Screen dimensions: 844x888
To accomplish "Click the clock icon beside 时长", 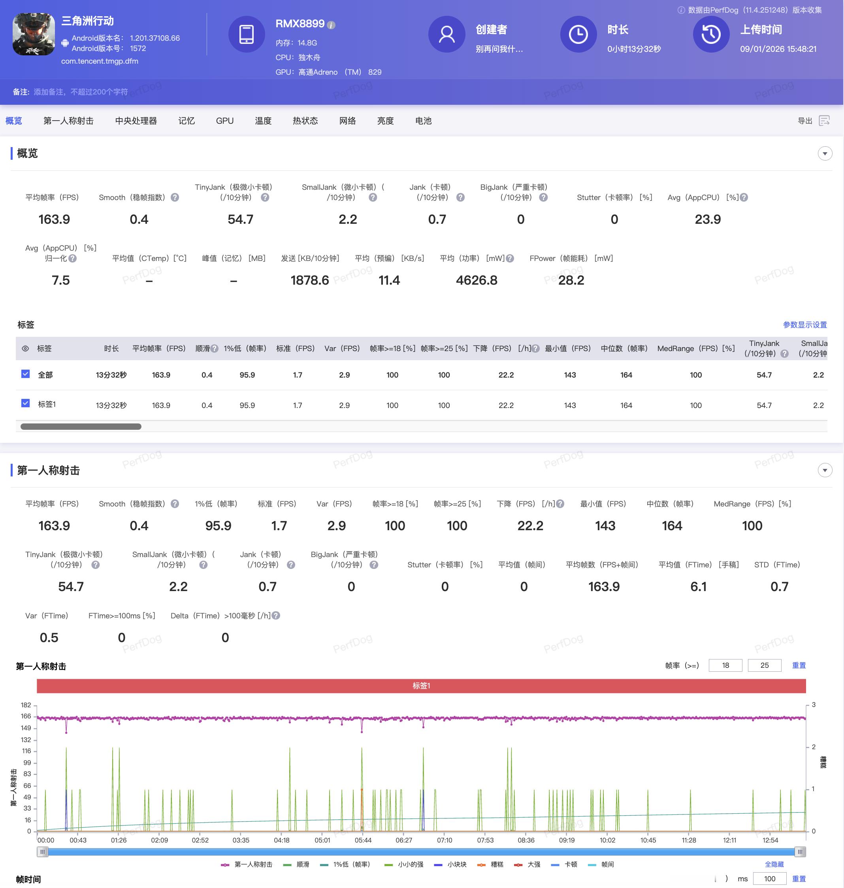I will 578,34.
